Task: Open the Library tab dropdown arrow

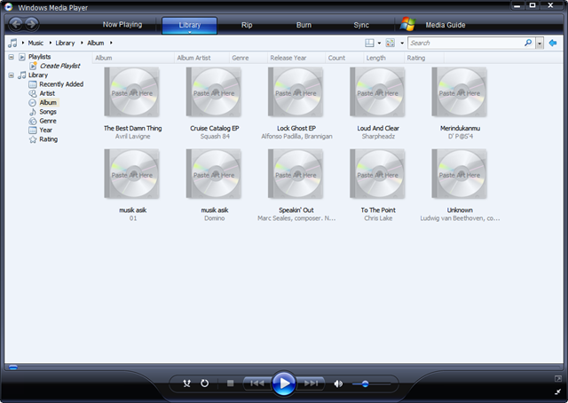Action: [x=189, y=32]
